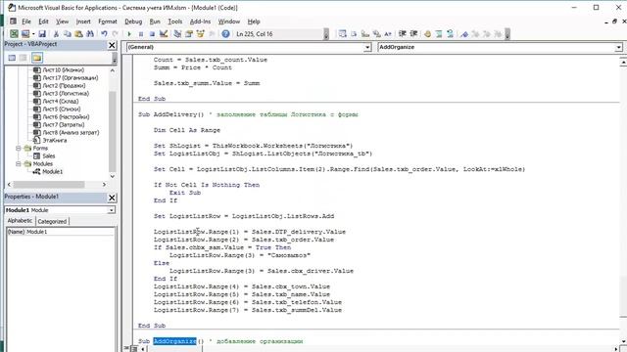This screenshot has width=627, height=352.
Task: Click the Project tree vertical scrollbar
Action: [x=113, y=131]
